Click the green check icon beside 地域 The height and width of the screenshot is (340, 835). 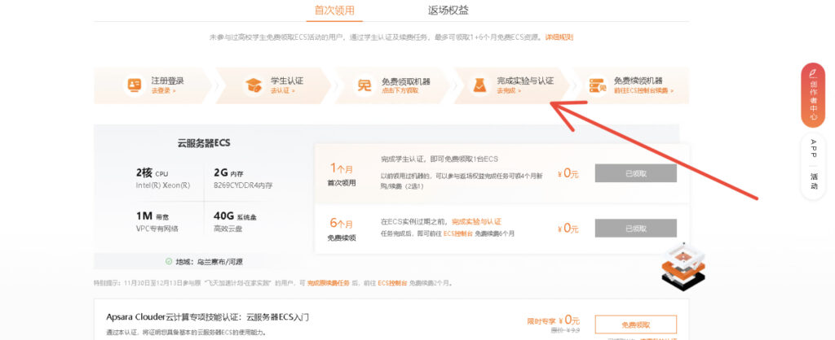tap(169, 261)
